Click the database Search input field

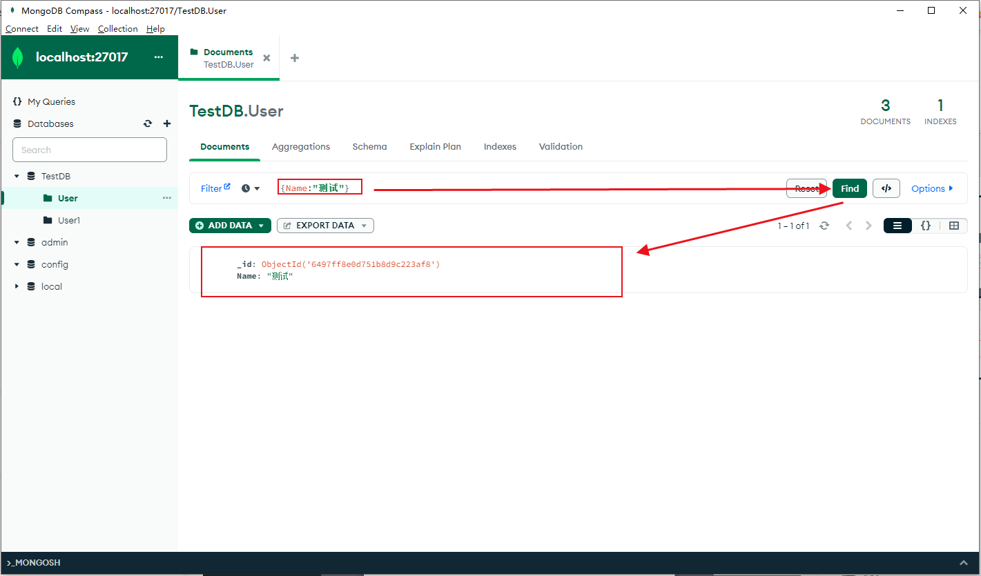pyautogui.click(x=90, y=150)
